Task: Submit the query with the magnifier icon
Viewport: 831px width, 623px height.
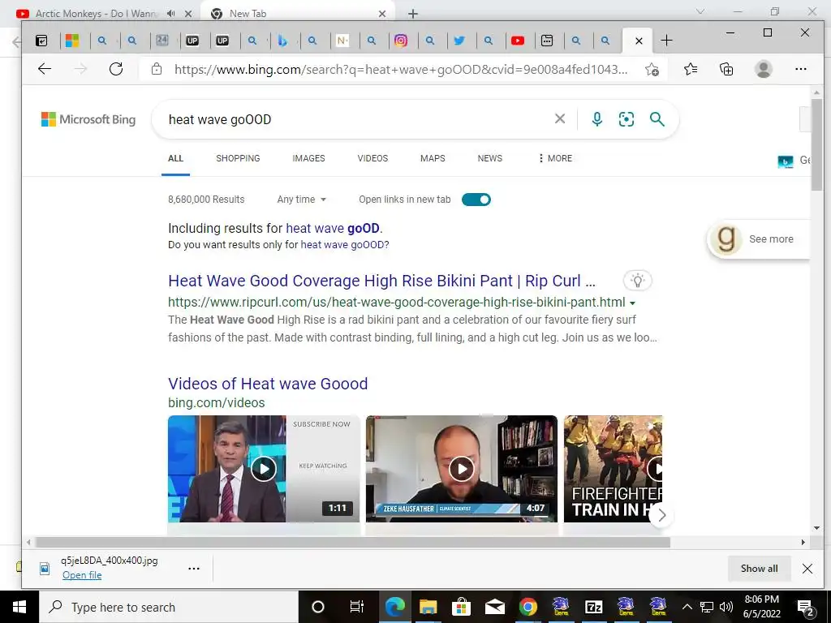Action: pyautogui.click(x=657, y=119)
